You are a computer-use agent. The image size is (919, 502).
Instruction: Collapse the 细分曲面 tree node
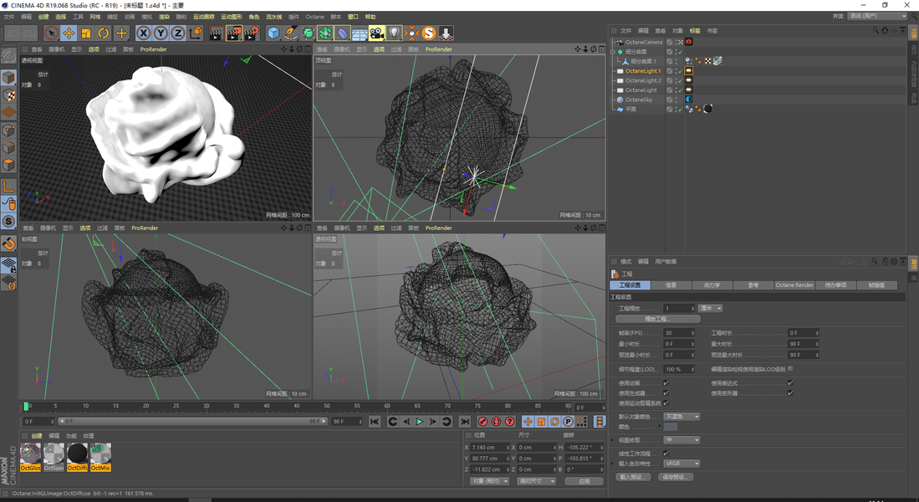[613, 52]
